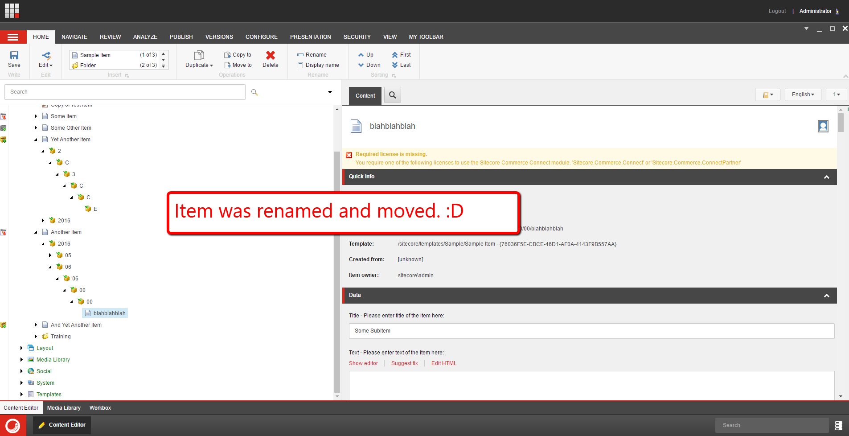The width and height of the screenshot is (849, 436).
Task: Open the Sitecore start button
Action: [13, 425]
